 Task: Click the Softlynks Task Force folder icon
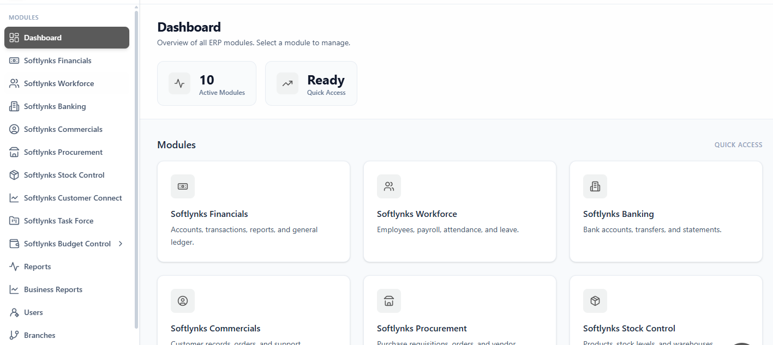click(x=14, y=221)
